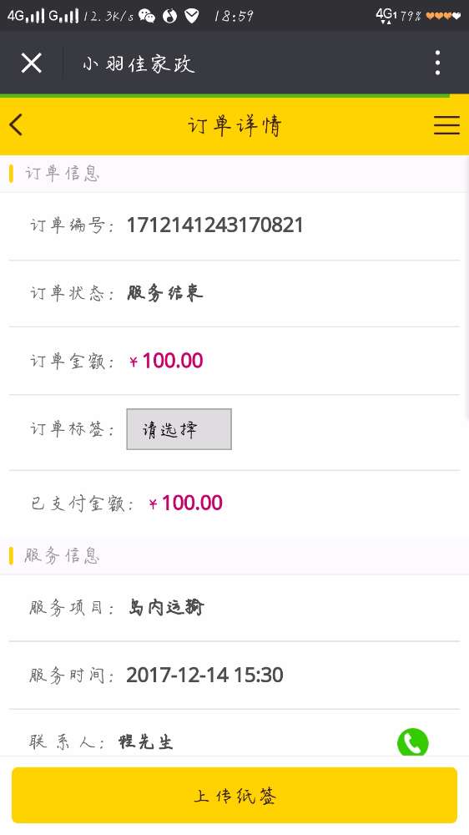Tap the WeChat status bar icon
The width and height of the screenshot is (469, 835).
click(147, 17)
